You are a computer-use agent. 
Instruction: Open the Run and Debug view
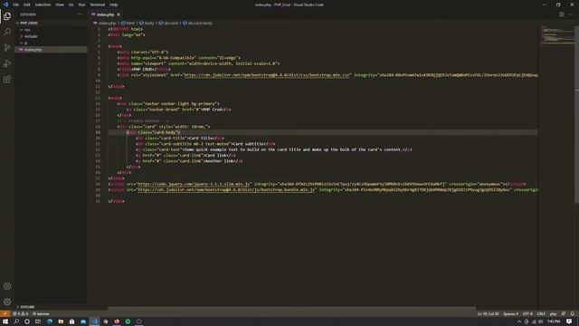7,63
